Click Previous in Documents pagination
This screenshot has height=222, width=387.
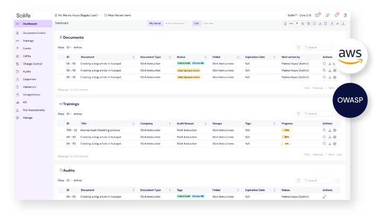(x=318, y=88)
